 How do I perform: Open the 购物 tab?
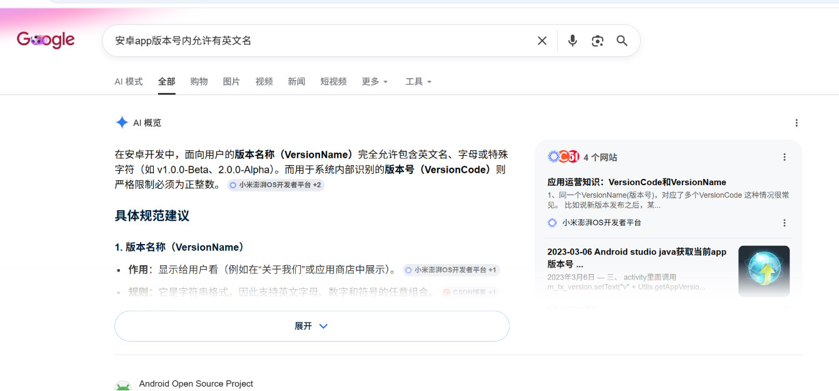click(x=199, y=81)
